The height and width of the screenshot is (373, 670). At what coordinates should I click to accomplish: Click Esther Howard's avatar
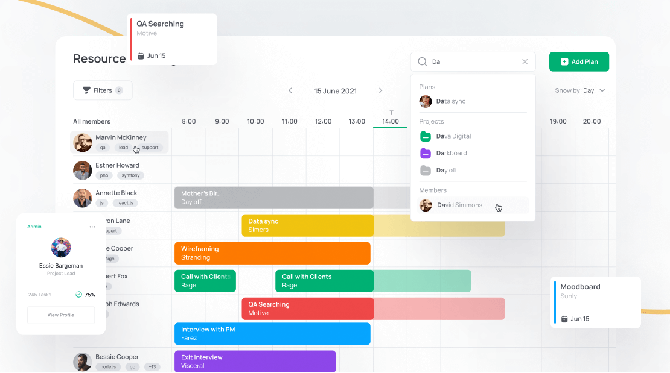83,171
